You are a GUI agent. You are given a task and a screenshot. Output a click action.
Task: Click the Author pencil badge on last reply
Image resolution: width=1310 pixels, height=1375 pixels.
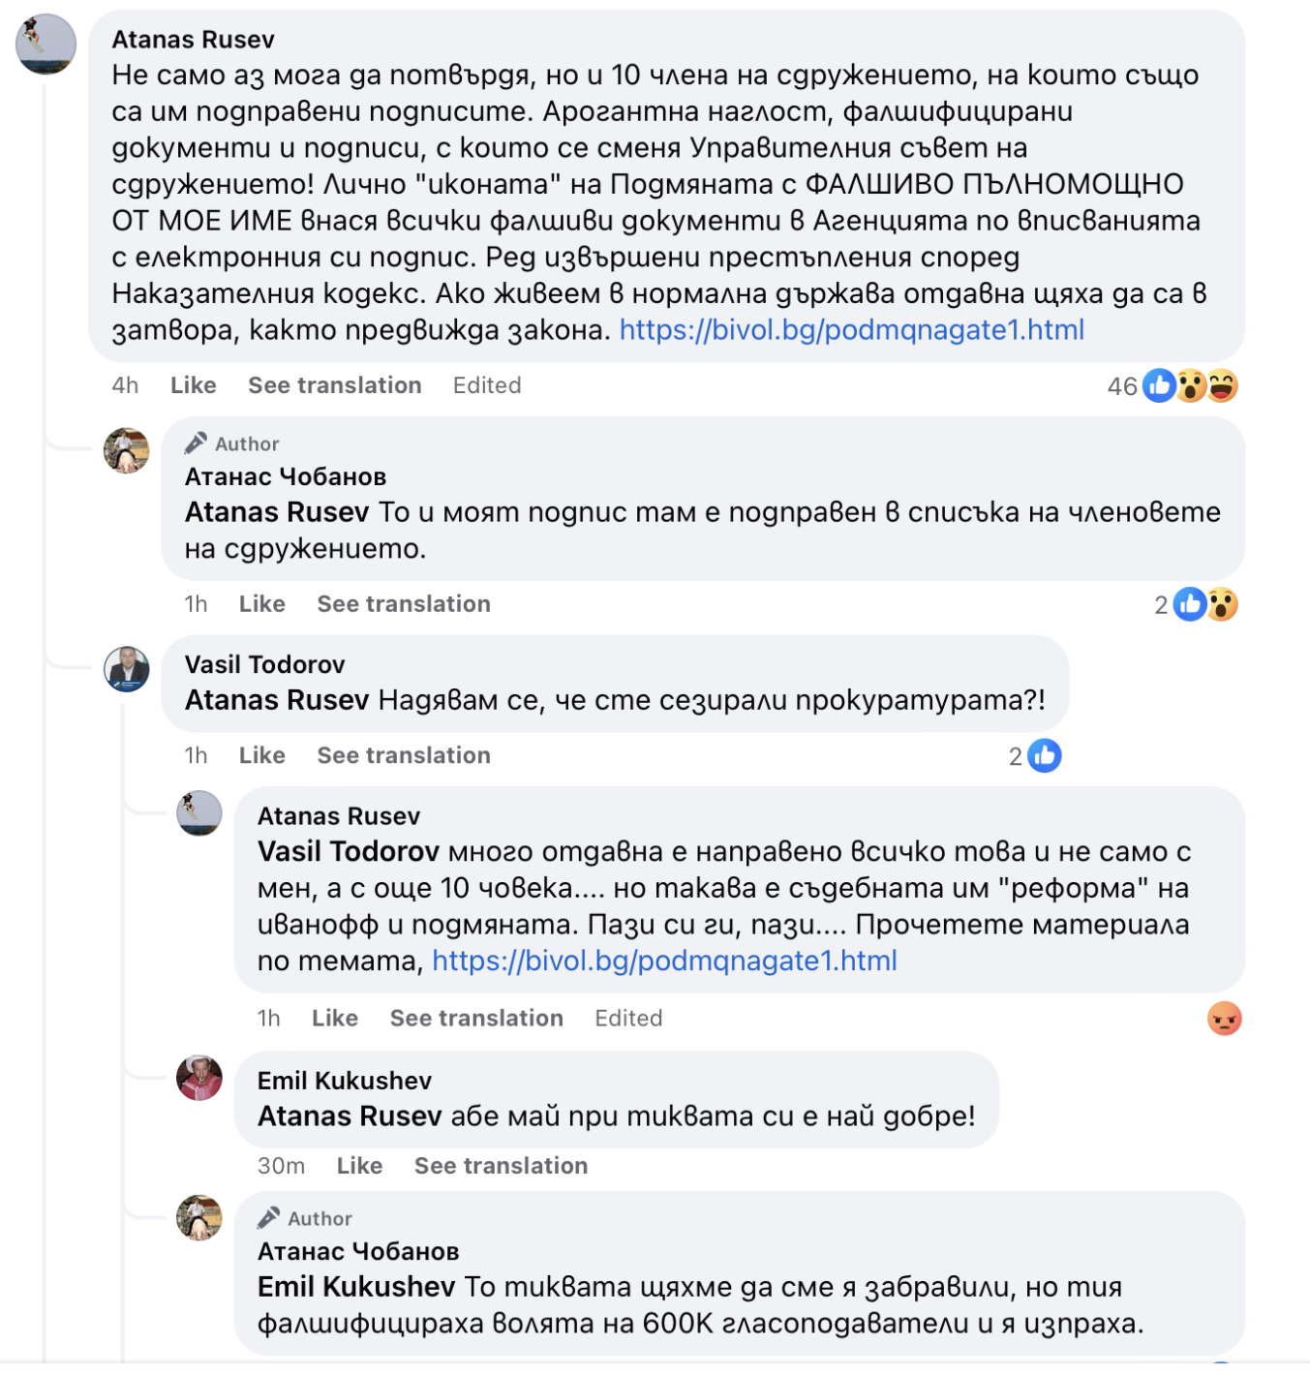click(269, 1217)
